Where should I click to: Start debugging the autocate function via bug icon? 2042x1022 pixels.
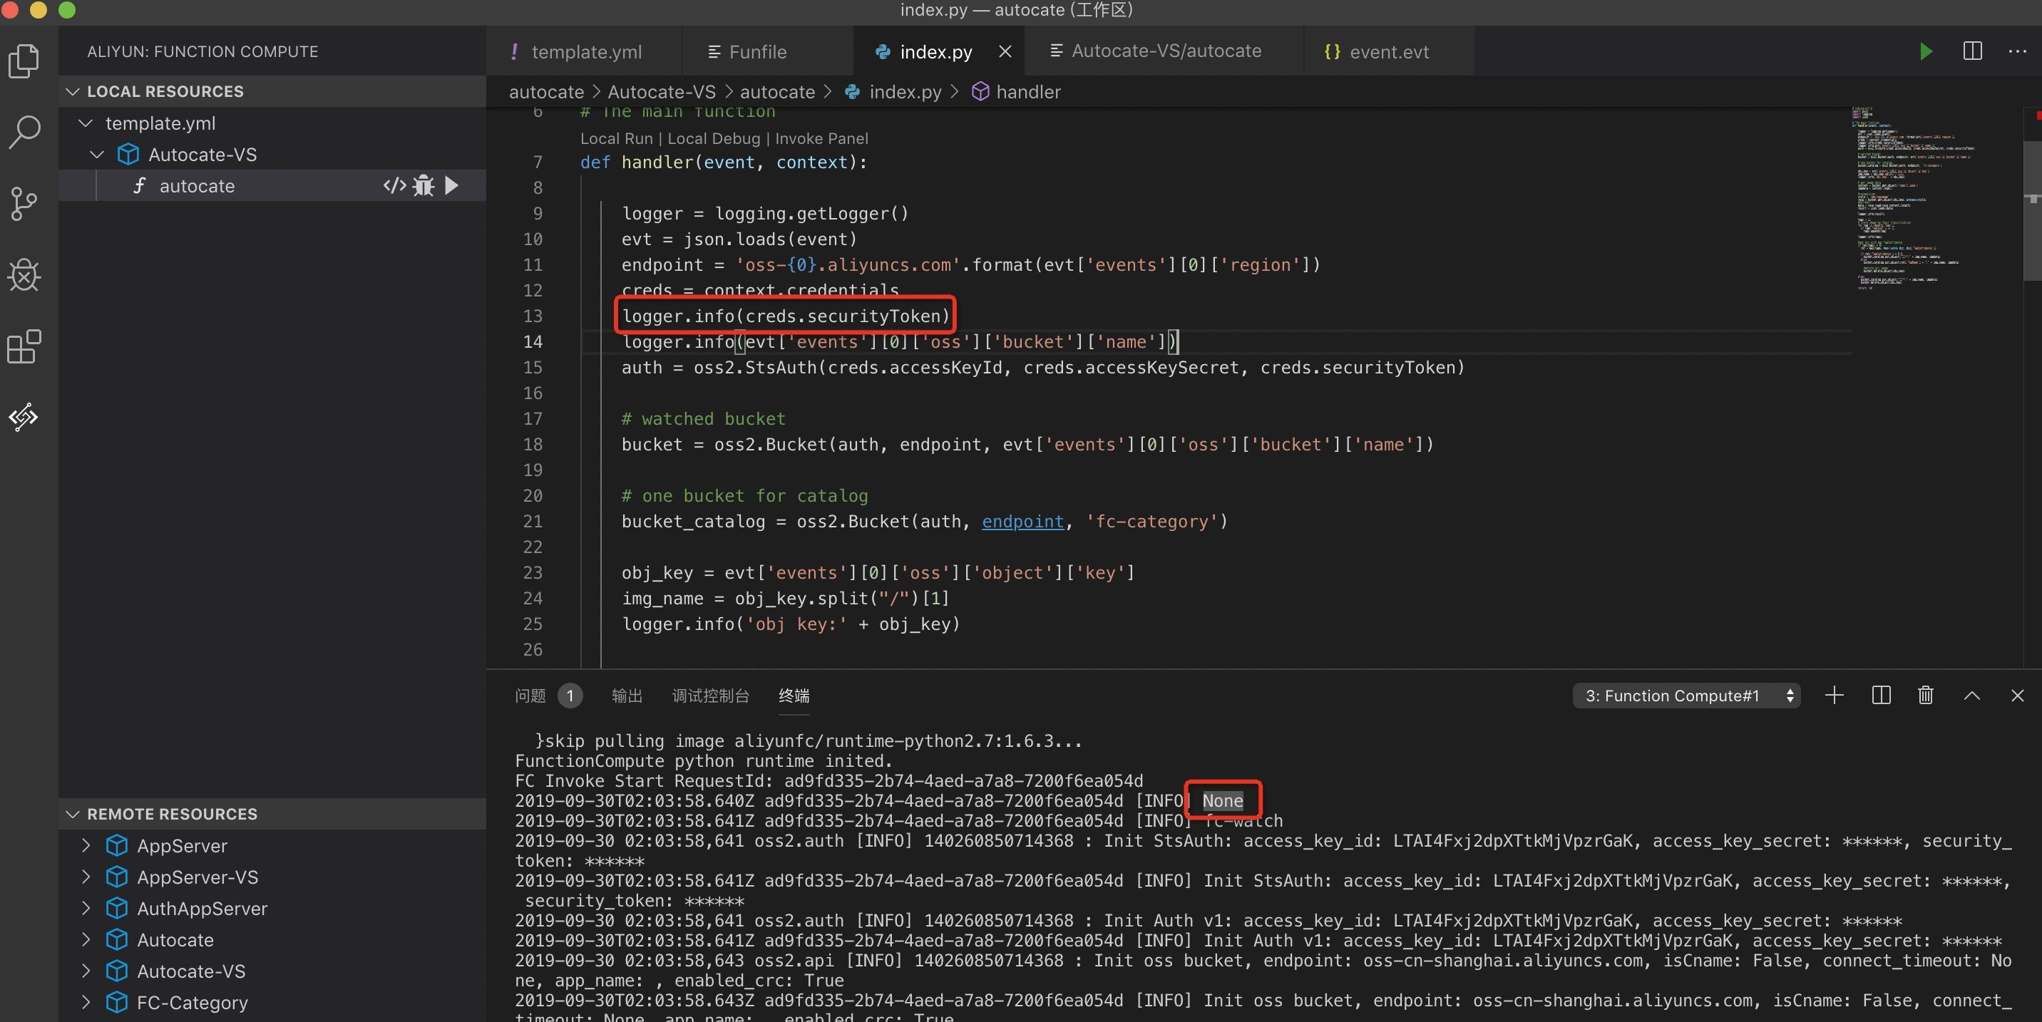tap(424, 185)
